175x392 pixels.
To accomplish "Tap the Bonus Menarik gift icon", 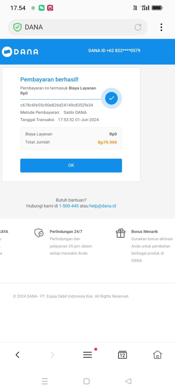I will coord(120,233).
